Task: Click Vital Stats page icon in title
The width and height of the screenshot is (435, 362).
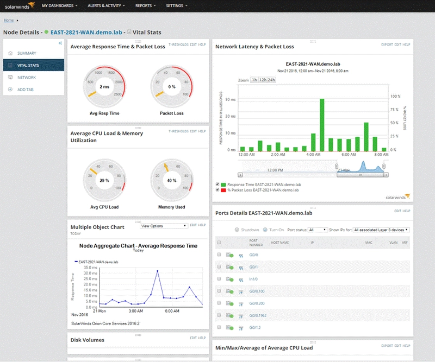Action: [129, 32]
